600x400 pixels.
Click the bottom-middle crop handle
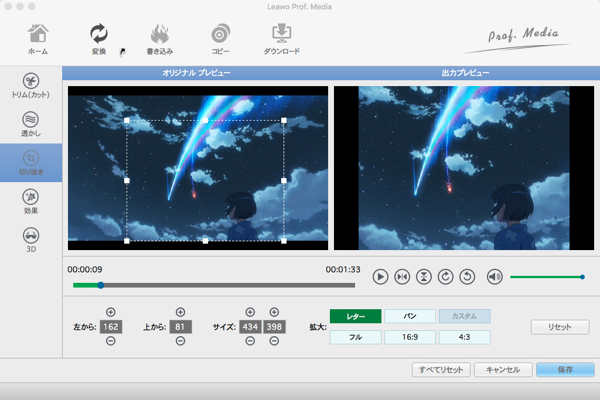pyautogui.click(x=206, y=241)
